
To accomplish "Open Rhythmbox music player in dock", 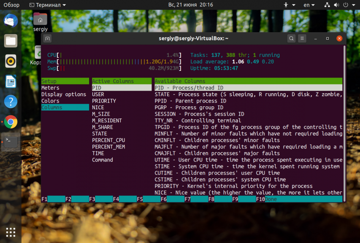I will (x=11, y=61).
